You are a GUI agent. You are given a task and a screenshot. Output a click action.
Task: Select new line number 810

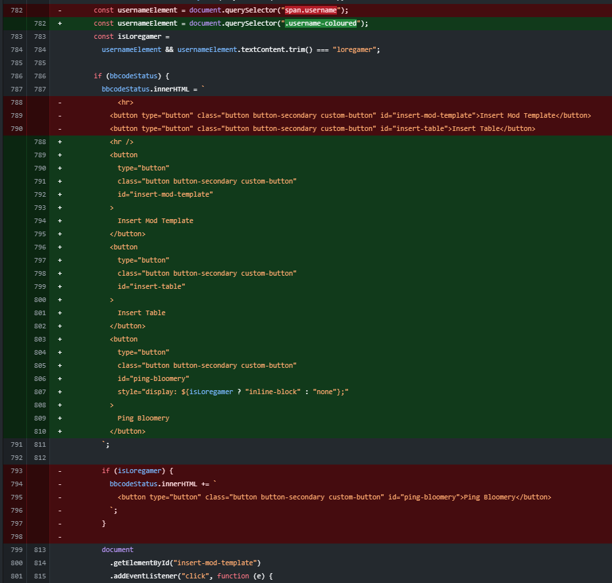point(39,432)
